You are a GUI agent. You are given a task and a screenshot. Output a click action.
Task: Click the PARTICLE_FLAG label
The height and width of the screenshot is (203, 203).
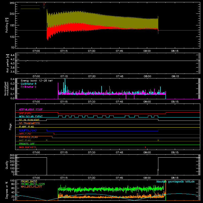tap(28, 137)
